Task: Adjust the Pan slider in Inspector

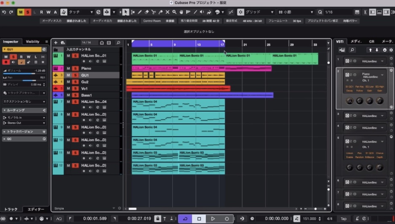Action: [x=24, y=80]
